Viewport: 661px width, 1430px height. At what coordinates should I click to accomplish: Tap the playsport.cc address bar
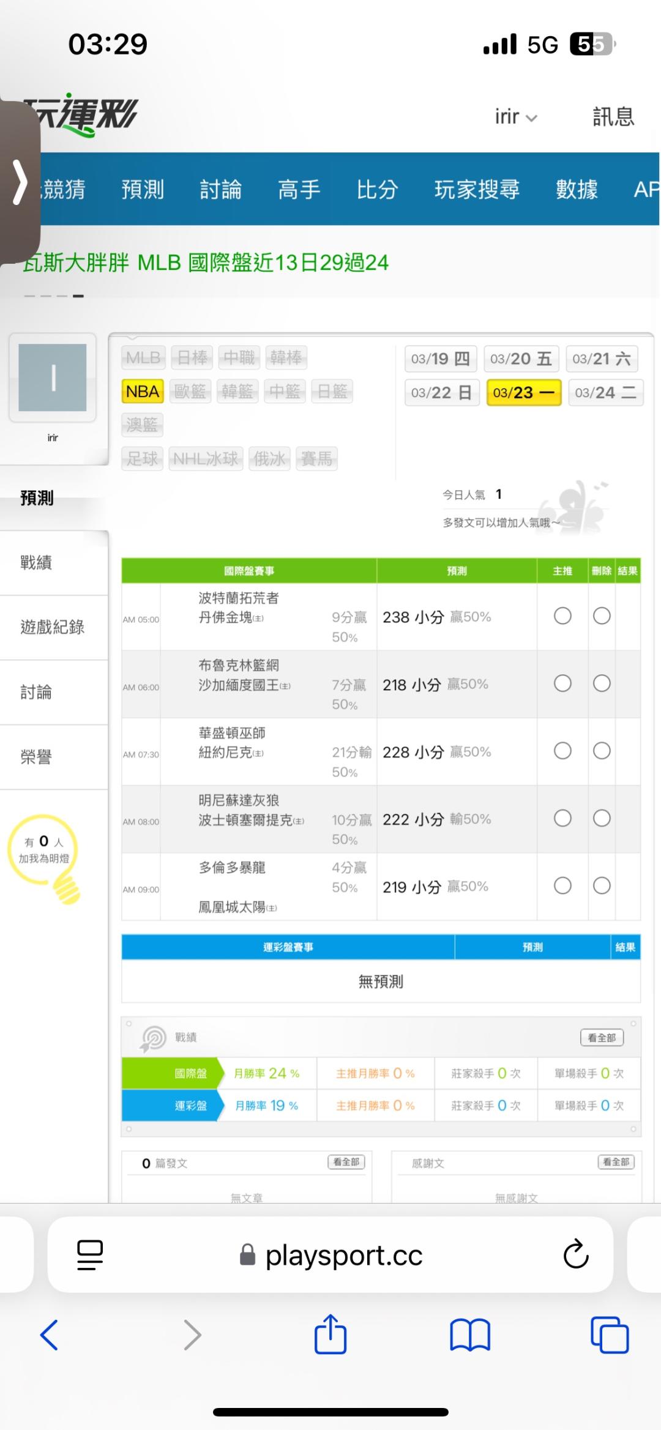coord(343,1256)
